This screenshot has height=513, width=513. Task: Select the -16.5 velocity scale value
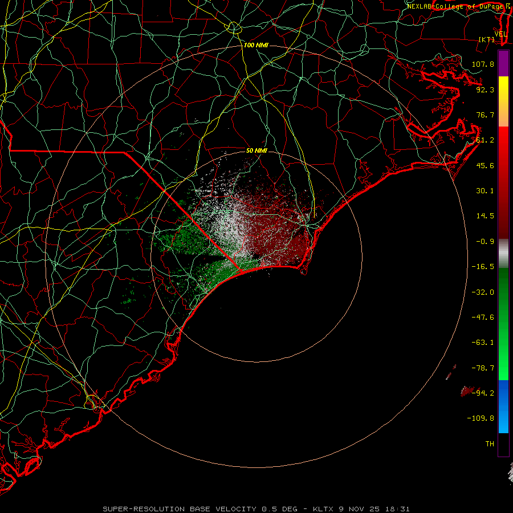click(483, 267)
